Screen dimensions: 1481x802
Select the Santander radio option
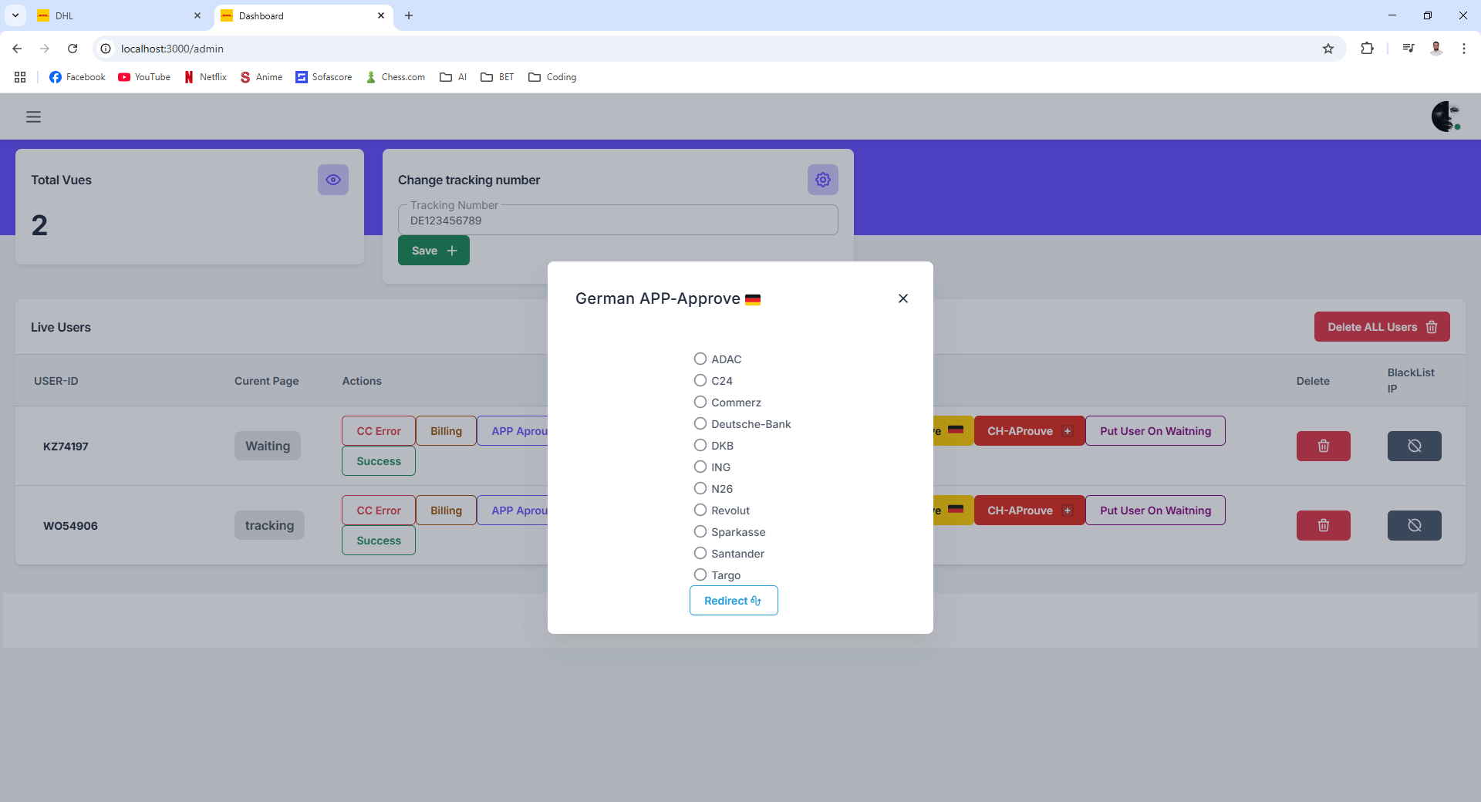pos(700,553)
